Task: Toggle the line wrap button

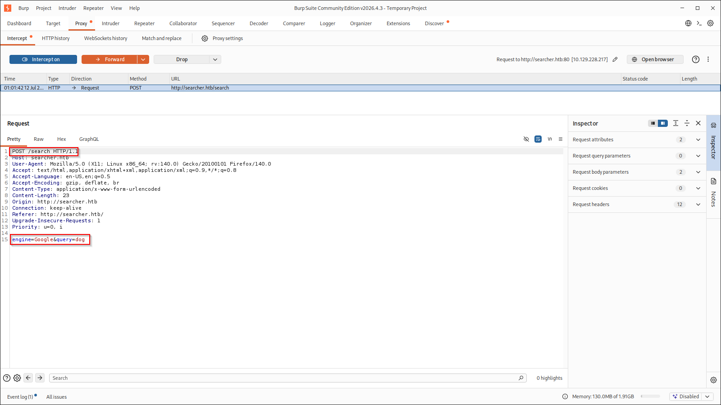Action: pos(538,139)
